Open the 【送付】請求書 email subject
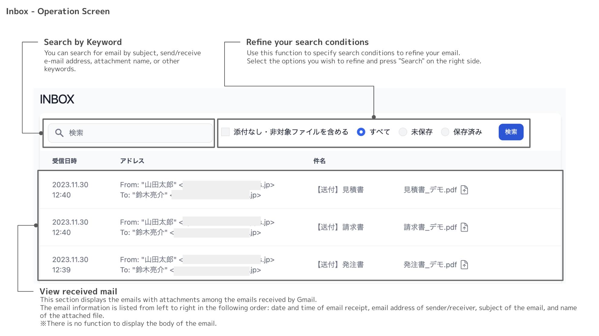The image size is (599, 336). [x=340, y=227]
